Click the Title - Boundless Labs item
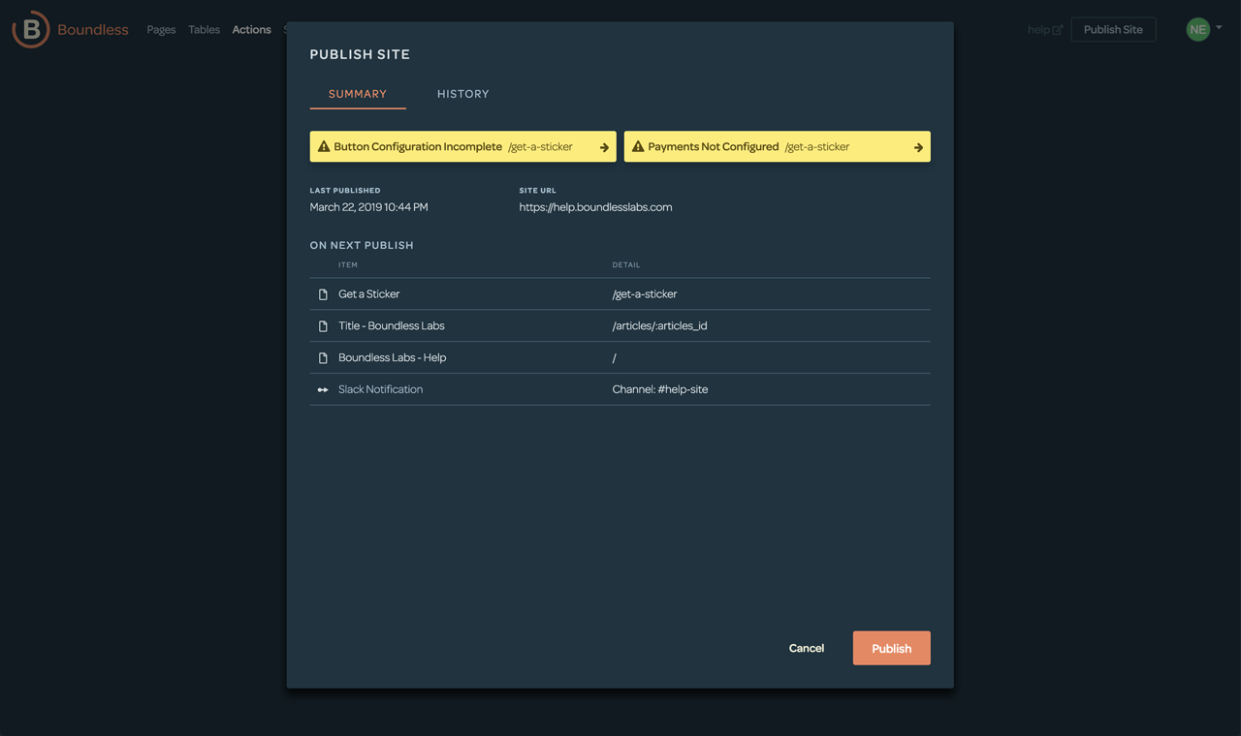1241x736 pixels. 392,326
